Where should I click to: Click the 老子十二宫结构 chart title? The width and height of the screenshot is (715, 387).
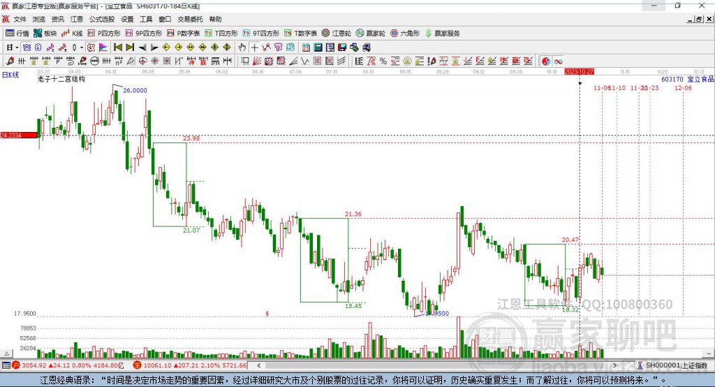coord(61,80)
